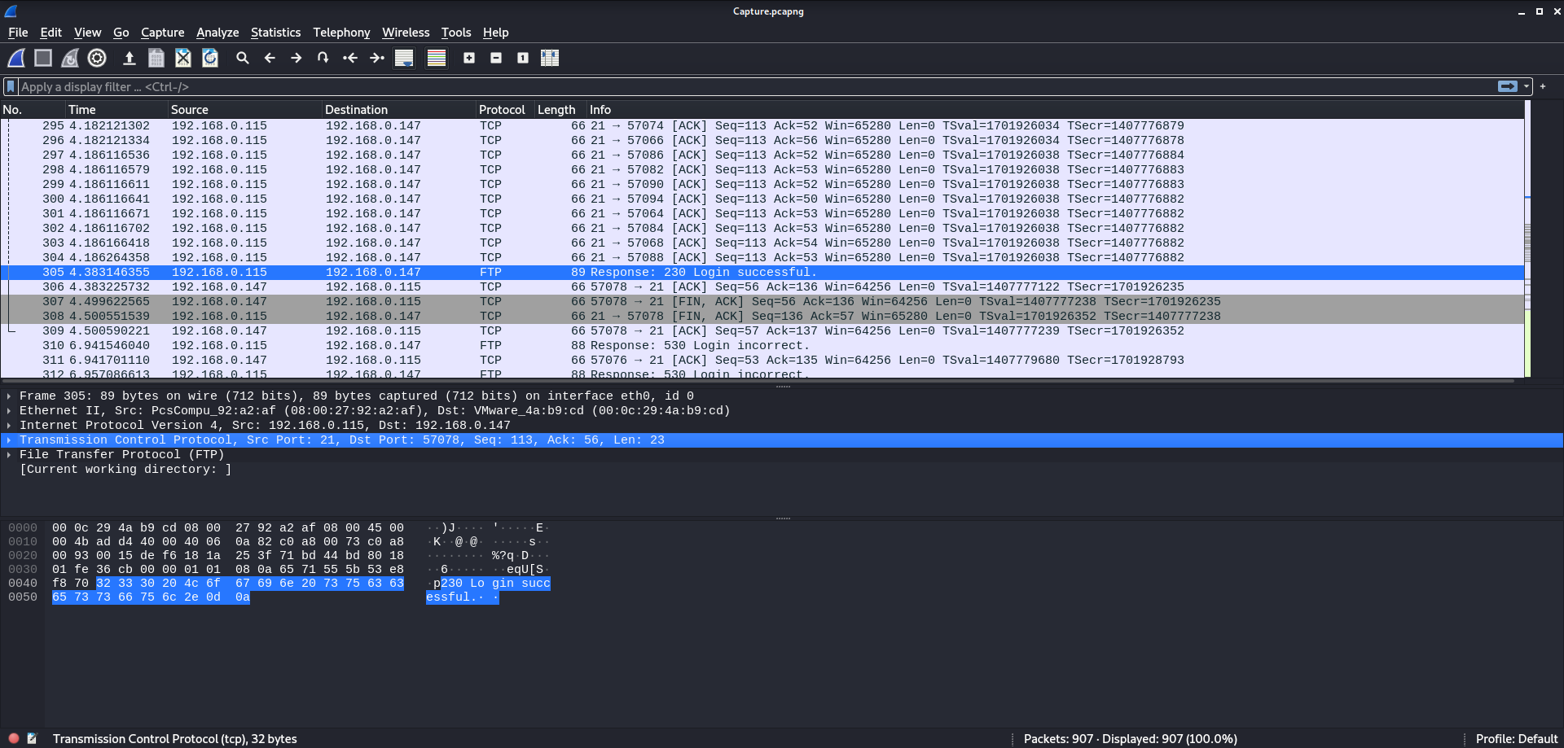1564x748 pixels.
Task: Toggle auto-scroll to last packet
Action: pos(404,58)
